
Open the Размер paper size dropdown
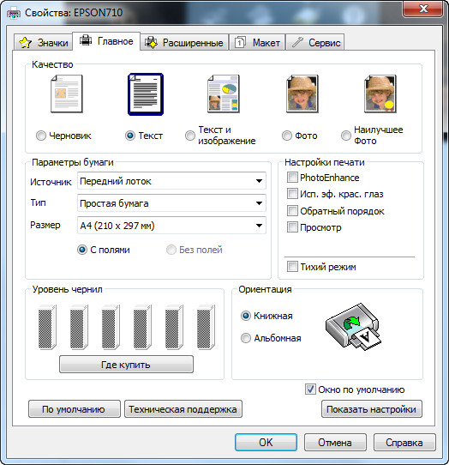[171, 226]
